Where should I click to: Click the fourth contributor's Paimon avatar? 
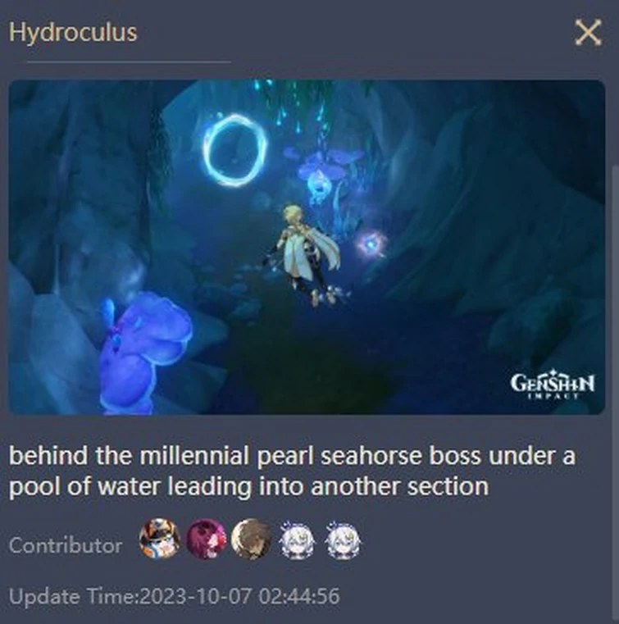pos(298,540)
